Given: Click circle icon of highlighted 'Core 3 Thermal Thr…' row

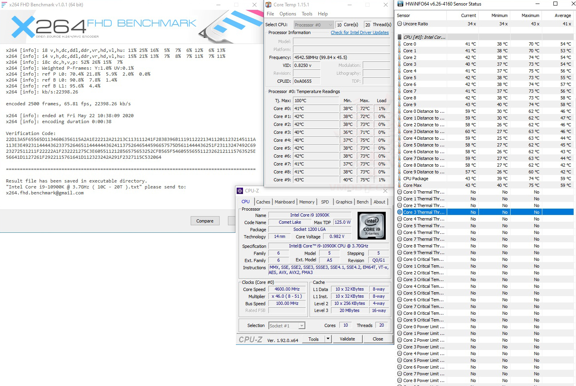Looking at the screenshot, I should 400,212.
